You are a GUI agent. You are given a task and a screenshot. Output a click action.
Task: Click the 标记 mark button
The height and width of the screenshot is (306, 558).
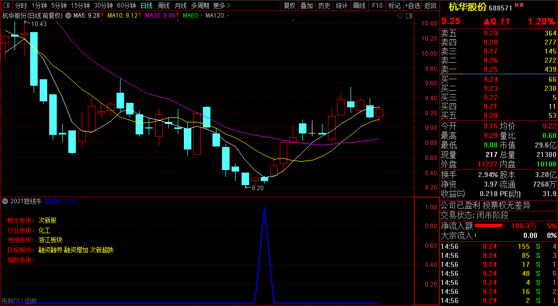394,6
